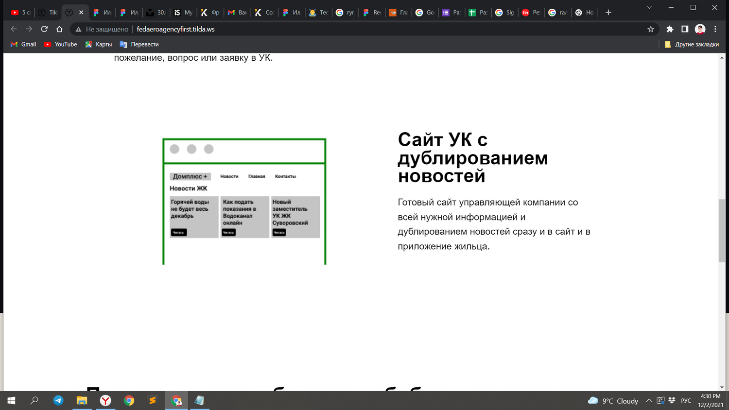
Task: Open Windows taskbar search
Action: tap(34, 400)
